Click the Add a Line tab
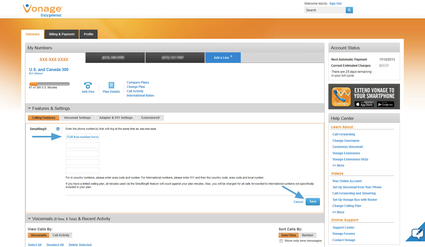 click(x=223, y=57)
